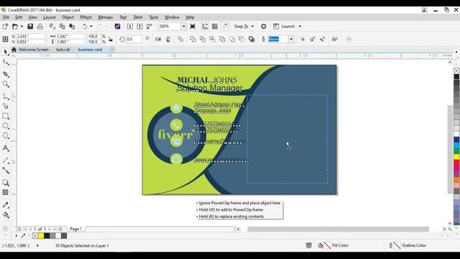
Task: Click the horizontal scrollbar thumb
Action: pyautogui.click(x=338, y=229)
